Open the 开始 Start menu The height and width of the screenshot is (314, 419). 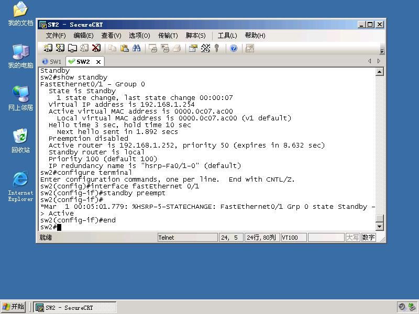pyautogui.click(x=14, y=307)
